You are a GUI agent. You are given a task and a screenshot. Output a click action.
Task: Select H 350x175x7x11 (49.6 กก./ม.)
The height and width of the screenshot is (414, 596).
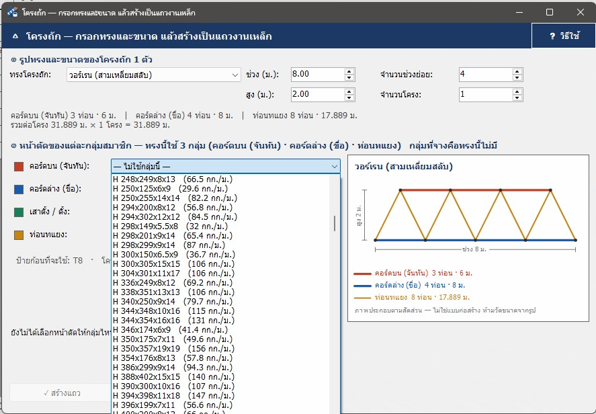(x=220, y=339)
